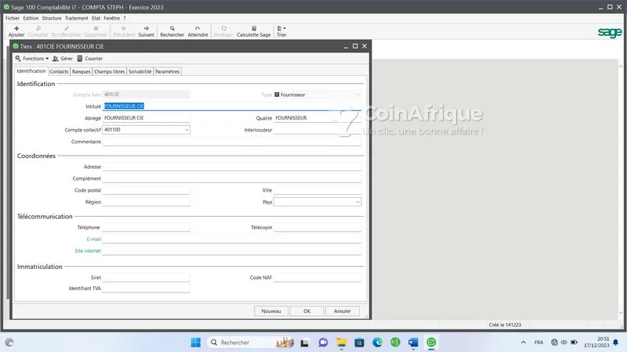
Task: Open the Gérer tool in Tiers window
Action: click(x=63, y=59)
